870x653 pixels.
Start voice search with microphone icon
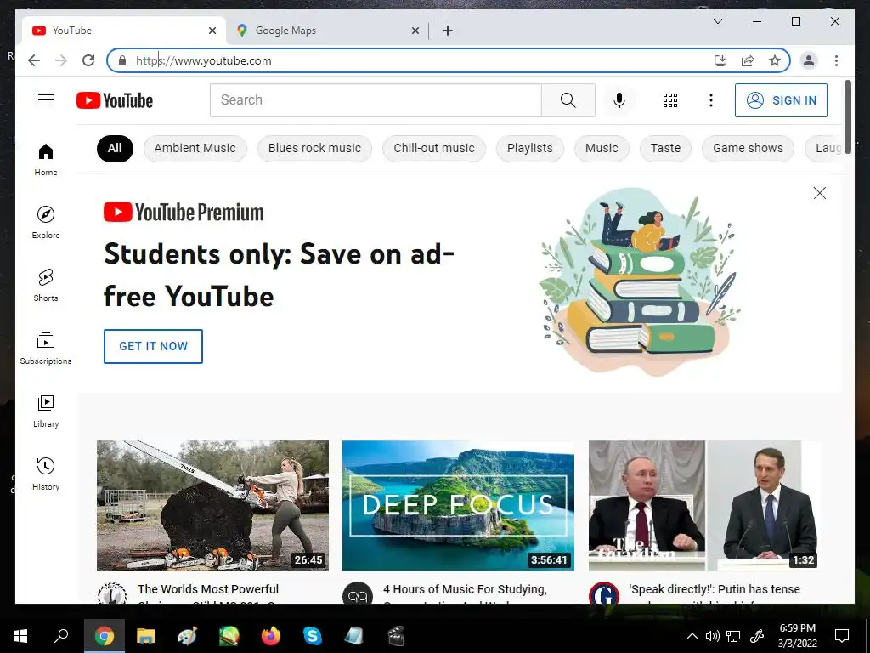(619, 100)
